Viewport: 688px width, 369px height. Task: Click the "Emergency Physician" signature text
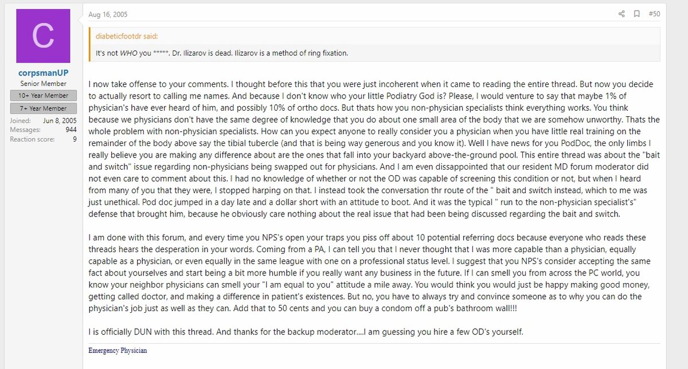point(118,350)
